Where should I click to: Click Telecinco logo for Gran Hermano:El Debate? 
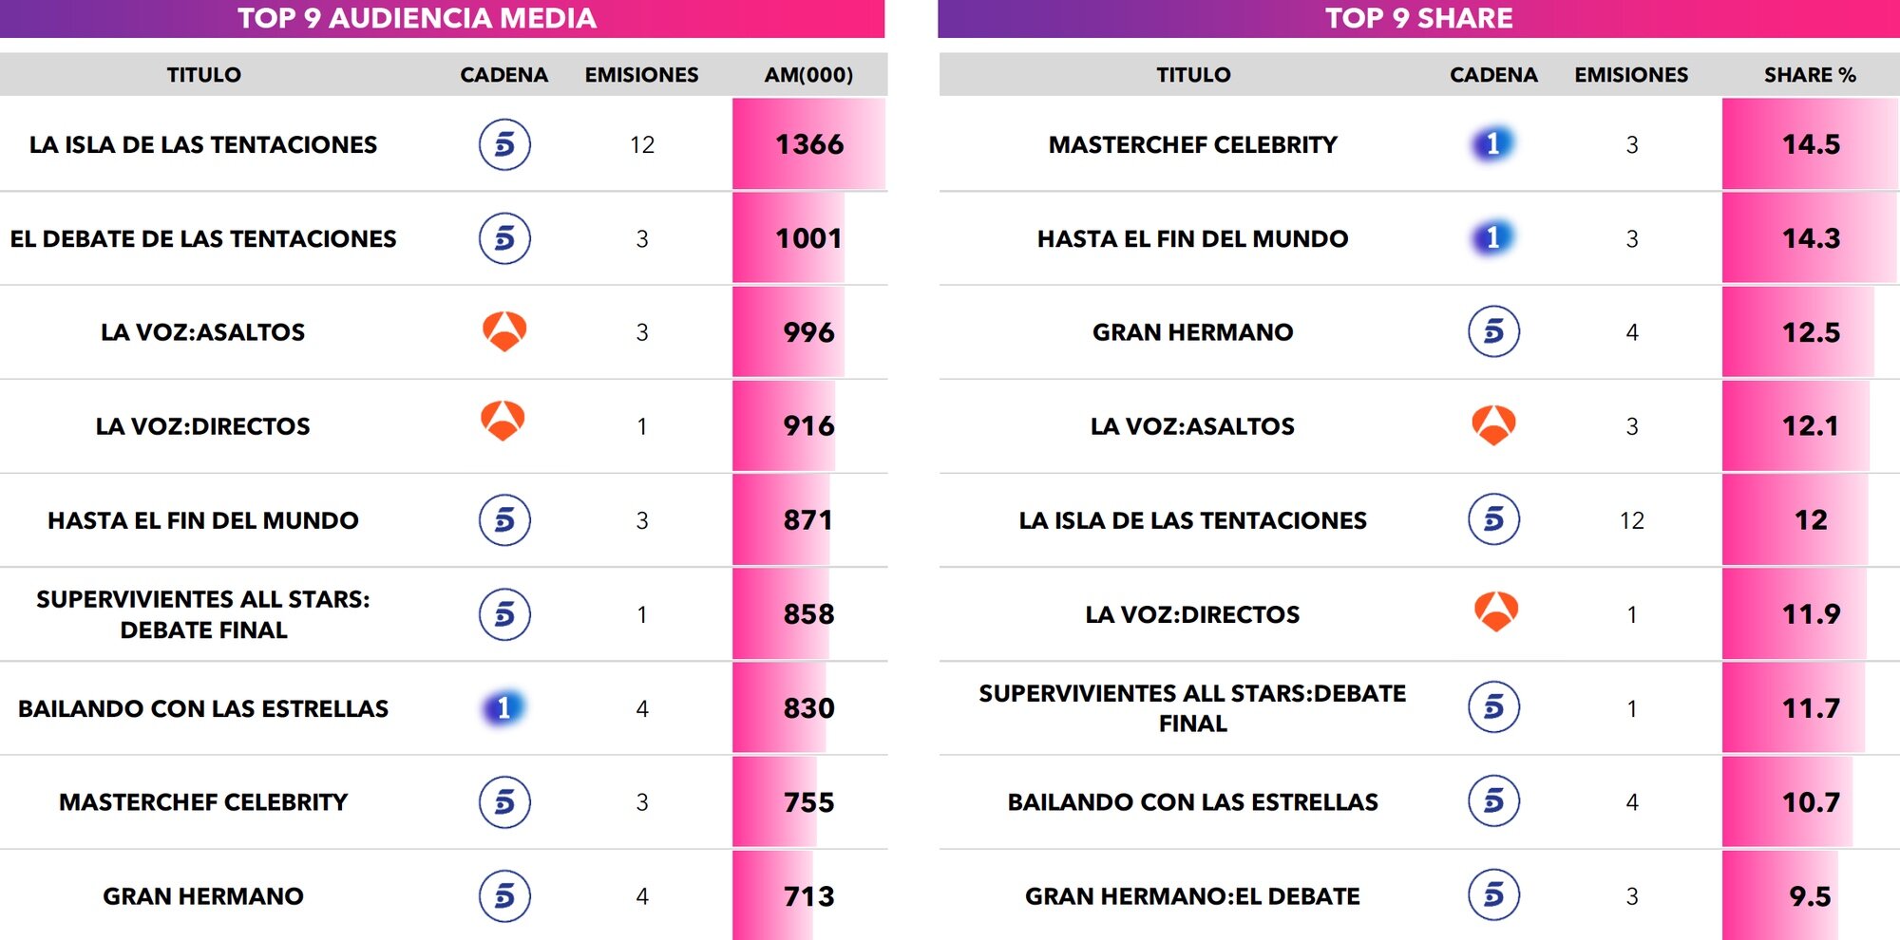pyautogui.click(x=1493, y=895)
